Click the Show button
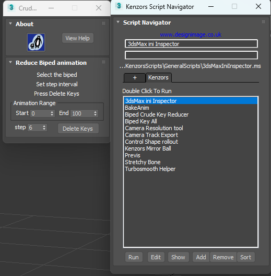 tap(179, 257)
